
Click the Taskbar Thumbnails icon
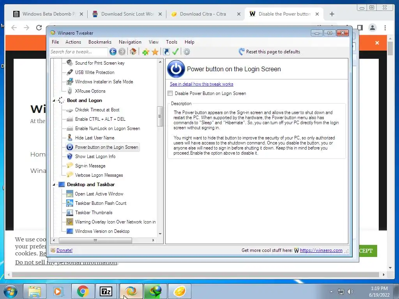(x=69, y=213)
